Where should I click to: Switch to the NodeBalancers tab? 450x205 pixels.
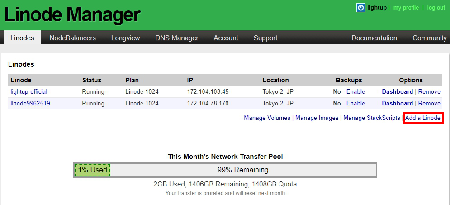pyautogui.click(x=73, y=38)
